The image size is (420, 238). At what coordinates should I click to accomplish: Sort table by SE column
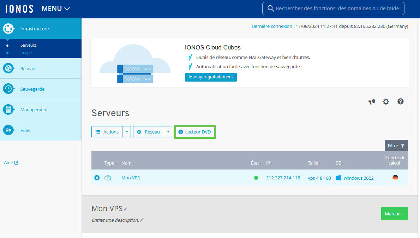tap(340, 163)
